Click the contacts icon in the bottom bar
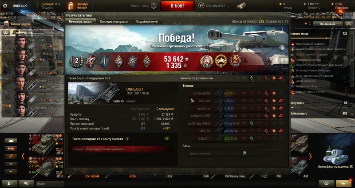This screenshot has height=188, width=355. (x=9, y=184)
